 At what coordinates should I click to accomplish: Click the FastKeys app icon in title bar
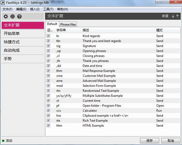click(3, 3)
